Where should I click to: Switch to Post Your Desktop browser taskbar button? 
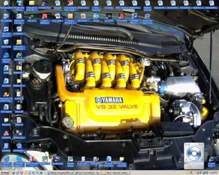click(88, 173)
